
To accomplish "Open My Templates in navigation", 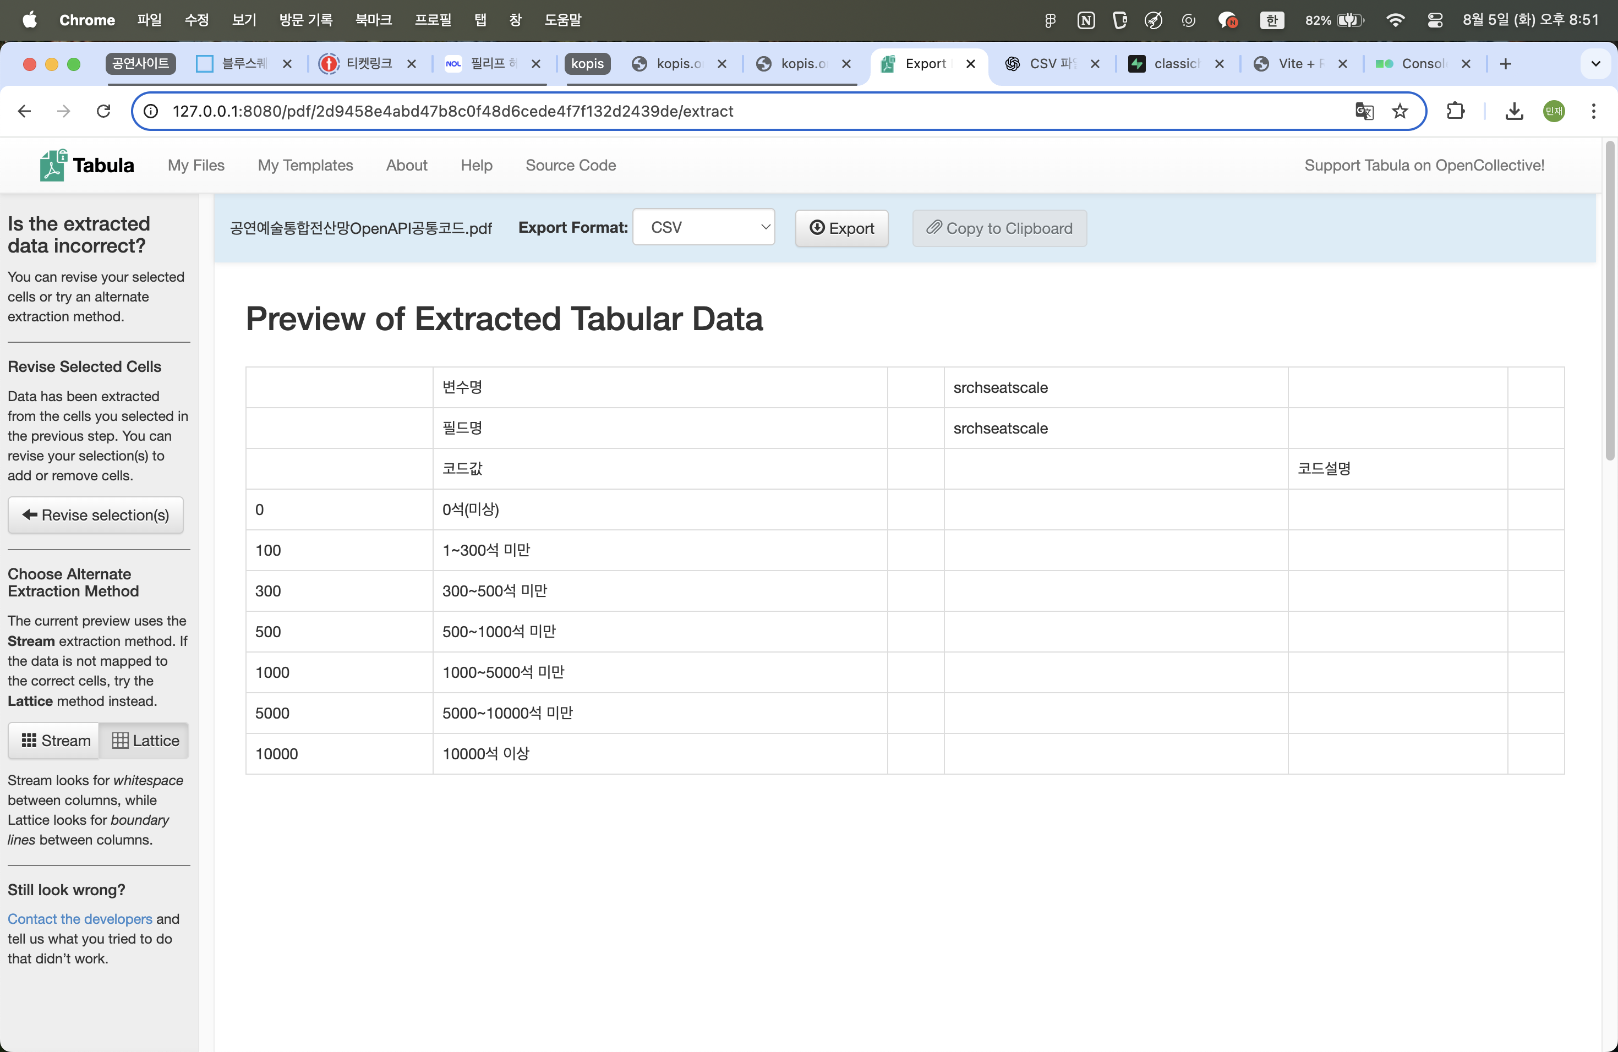I will tap(305, 165).
